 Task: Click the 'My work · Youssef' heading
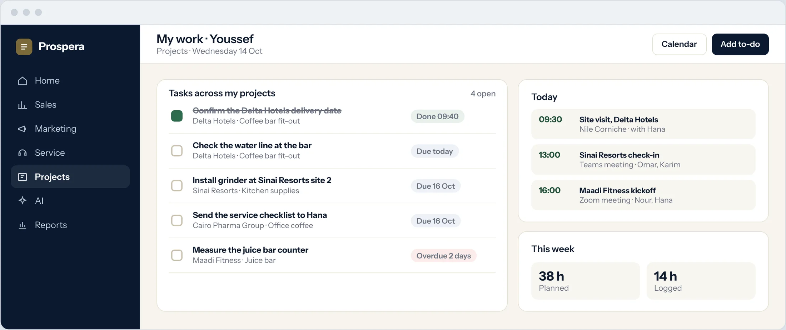205,39
